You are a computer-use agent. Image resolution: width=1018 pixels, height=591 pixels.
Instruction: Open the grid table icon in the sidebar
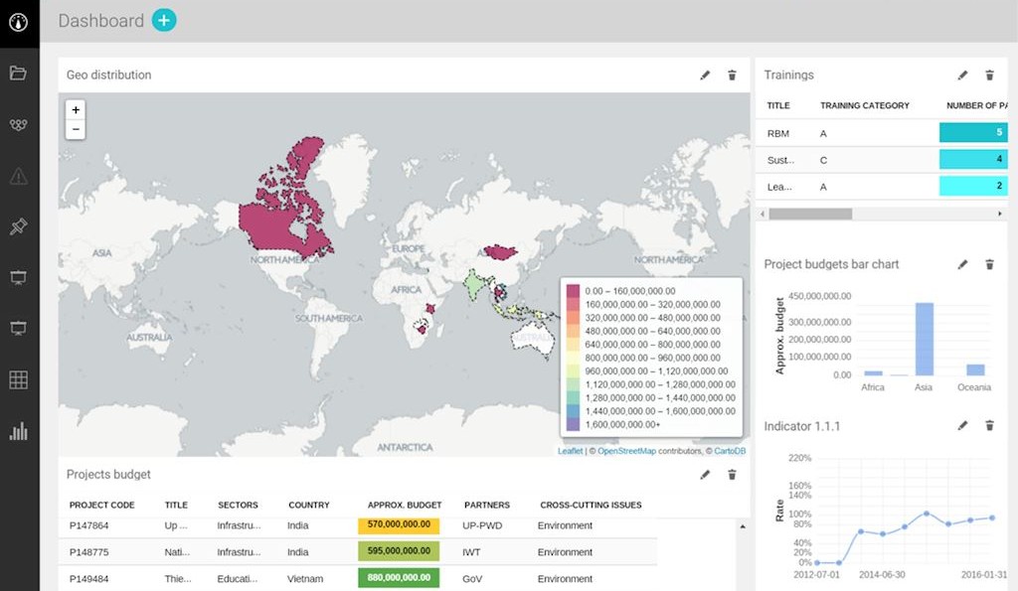pos(19,379)
